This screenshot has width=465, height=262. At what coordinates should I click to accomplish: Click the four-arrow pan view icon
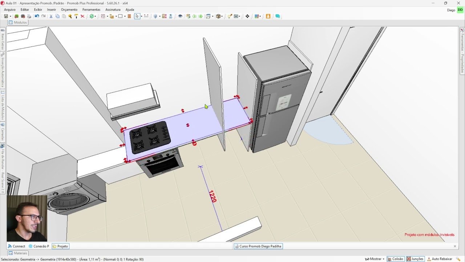click(247, 16)
